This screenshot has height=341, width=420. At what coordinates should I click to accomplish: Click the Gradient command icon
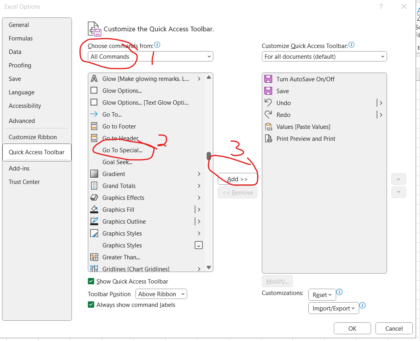coord(94,174)
